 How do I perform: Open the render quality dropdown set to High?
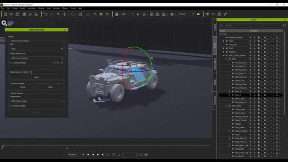pos(127,14)
